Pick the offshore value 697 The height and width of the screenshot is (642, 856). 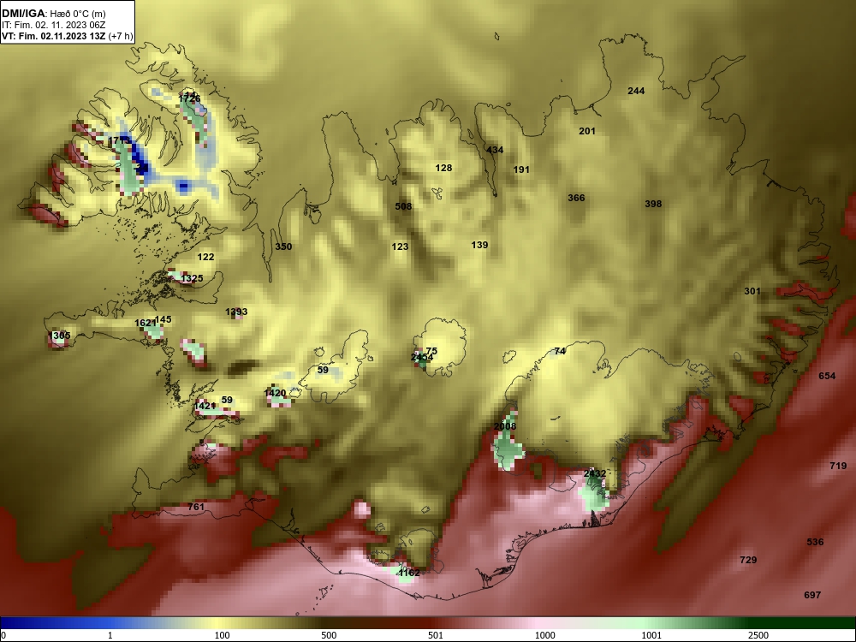pos(812,595)
